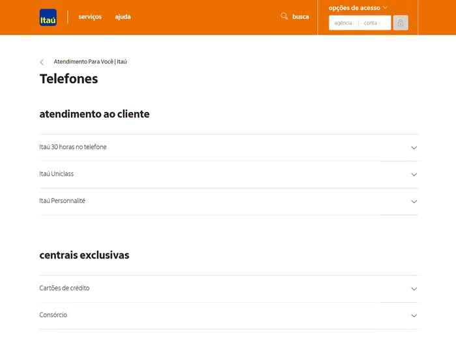Select Consórcio row text
The height and width of the screenshot is (347, 456).
tap(53, 314)
